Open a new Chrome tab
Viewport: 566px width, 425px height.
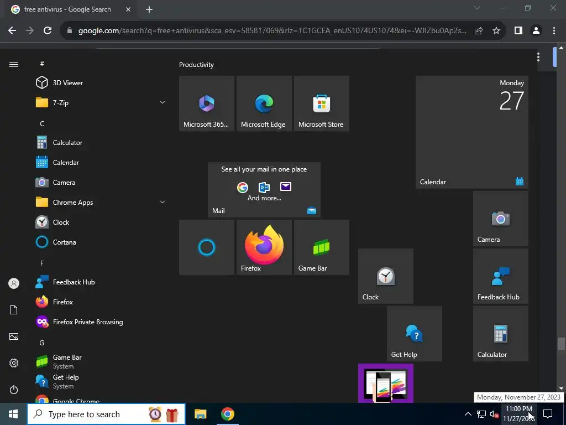point(149,9)
